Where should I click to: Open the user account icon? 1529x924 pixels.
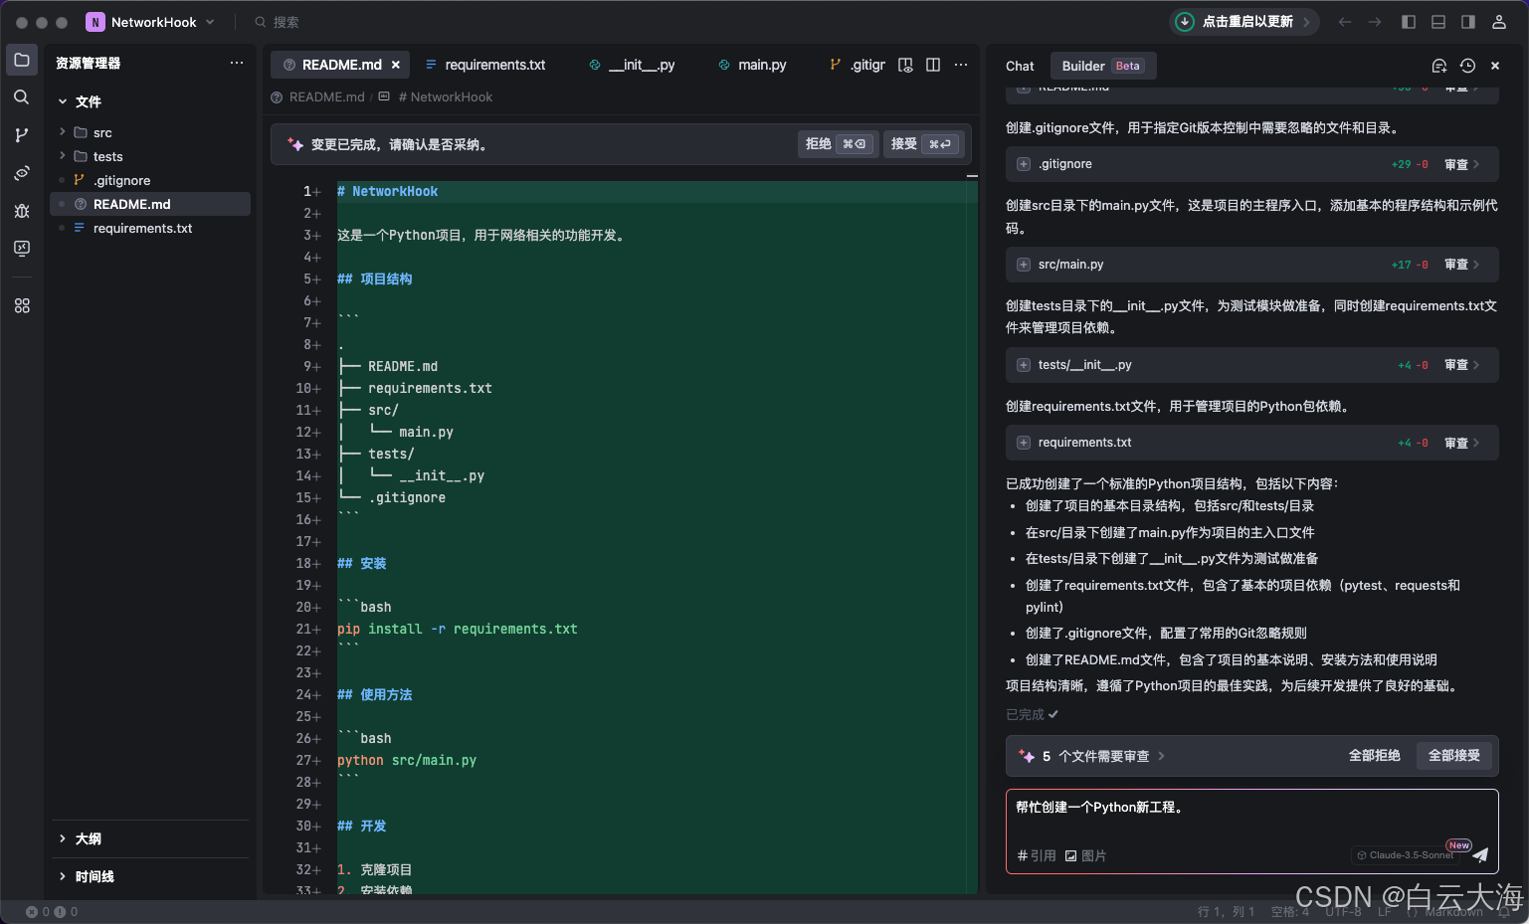[1499, 22]
